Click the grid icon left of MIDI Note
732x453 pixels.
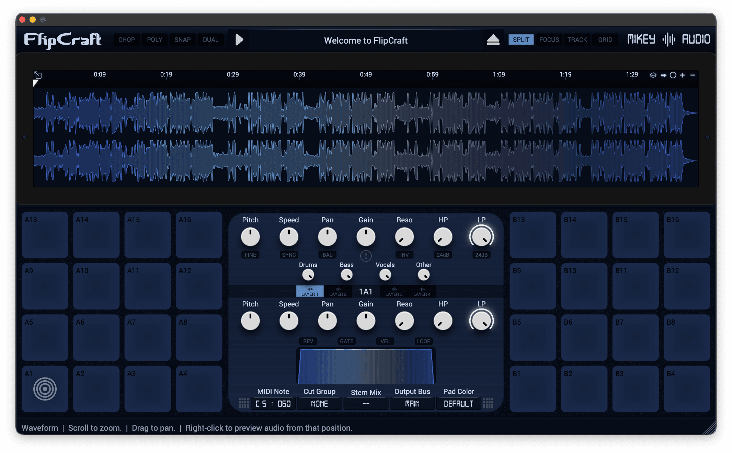tap(244, 403)
